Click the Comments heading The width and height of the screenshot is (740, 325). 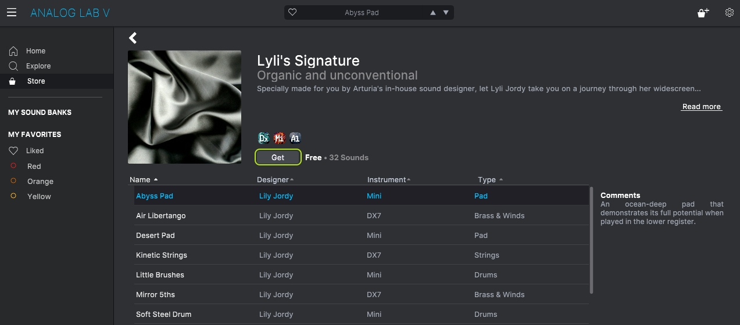(x=620, y=196)
